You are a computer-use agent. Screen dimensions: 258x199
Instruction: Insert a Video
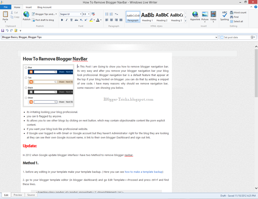(x=213, y=17)
